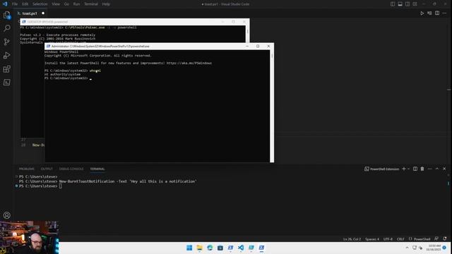Click Spaces: 4 indentation status item
452x254 pixels.
click(x=372, y=239)
